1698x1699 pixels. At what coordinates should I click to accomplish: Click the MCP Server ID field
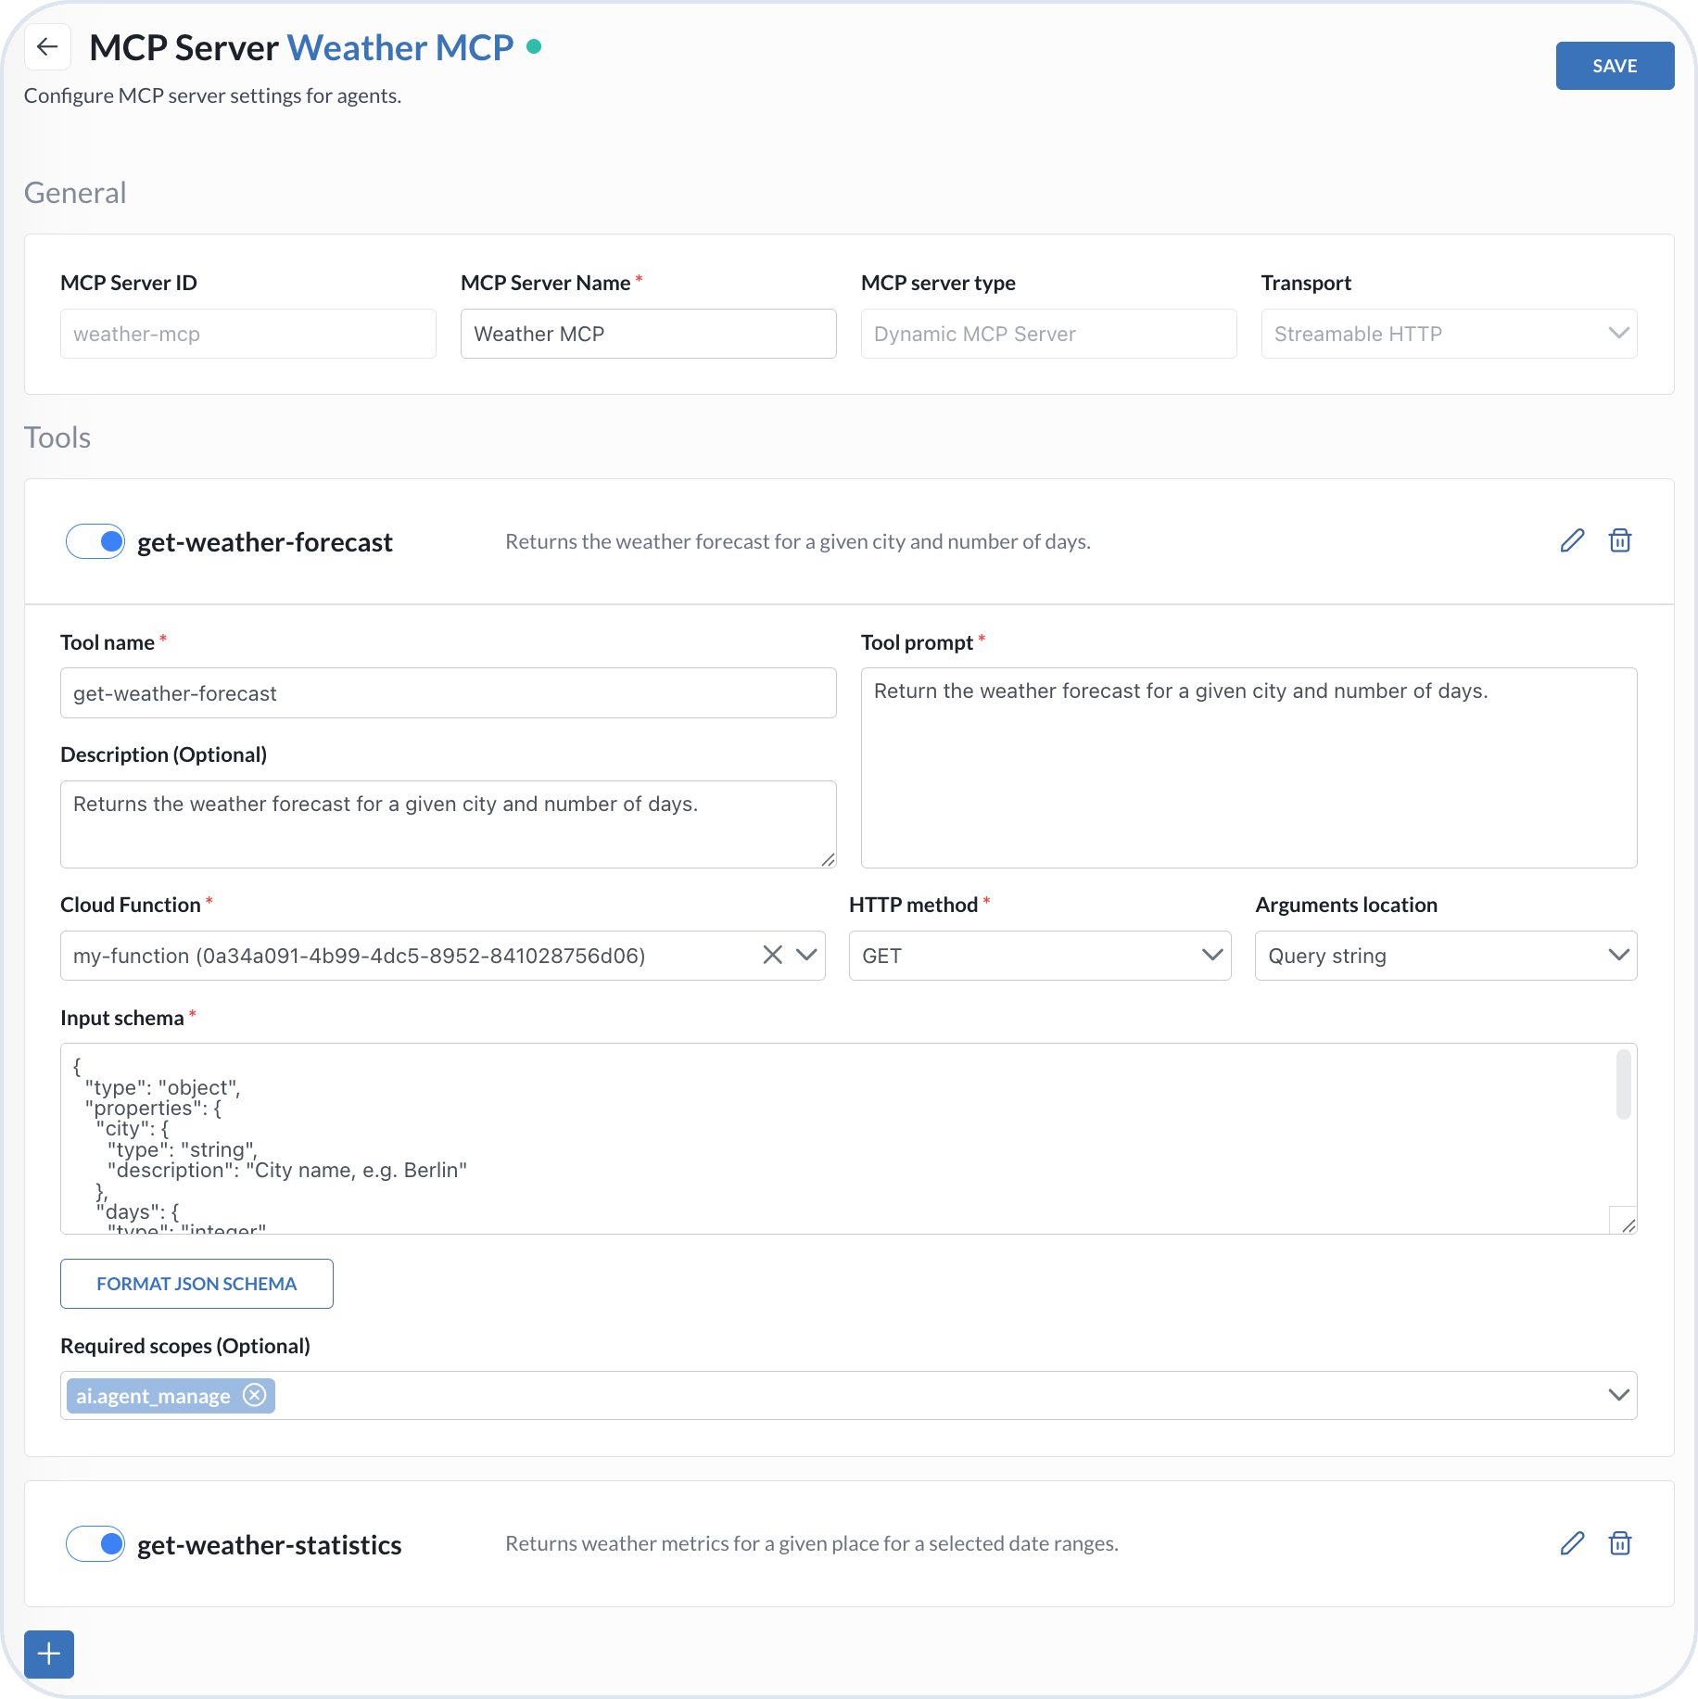[x=248, y=334]
